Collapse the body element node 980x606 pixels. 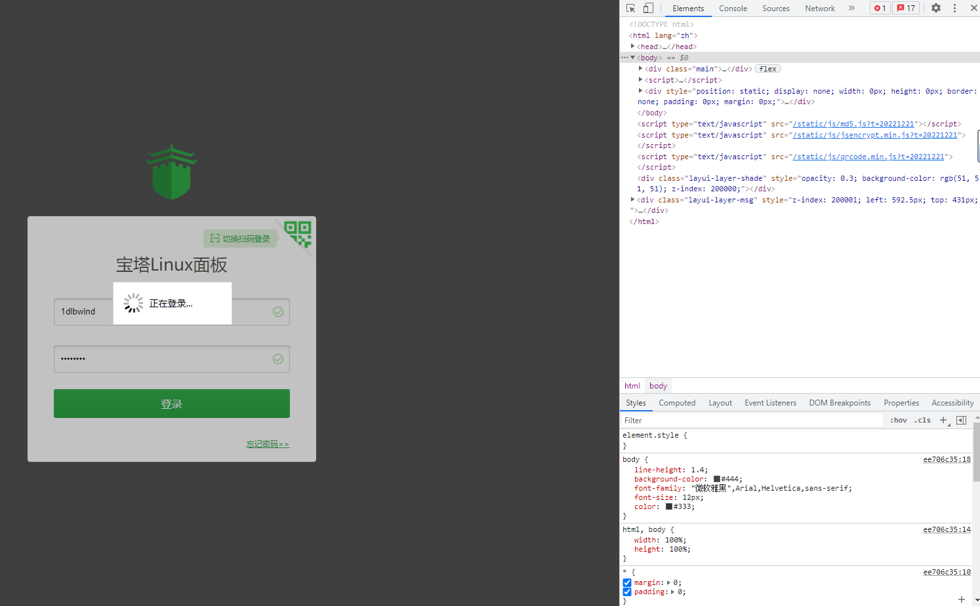pyautogui.click(x=632, y=58)
